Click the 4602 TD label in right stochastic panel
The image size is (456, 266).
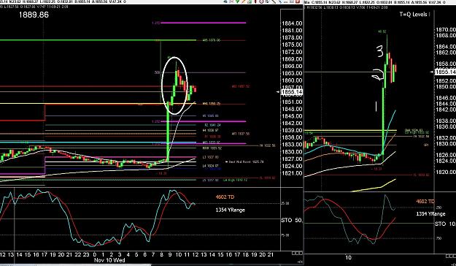[x=425, y=201]
